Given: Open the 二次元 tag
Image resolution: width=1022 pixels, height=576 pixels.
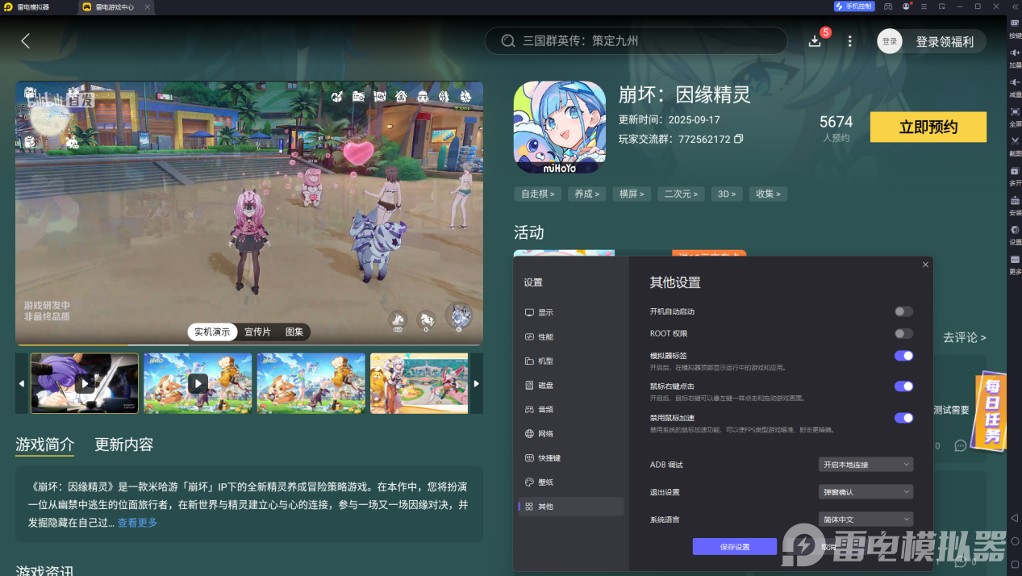Looking at the screenshot, I should click(681, 194).
